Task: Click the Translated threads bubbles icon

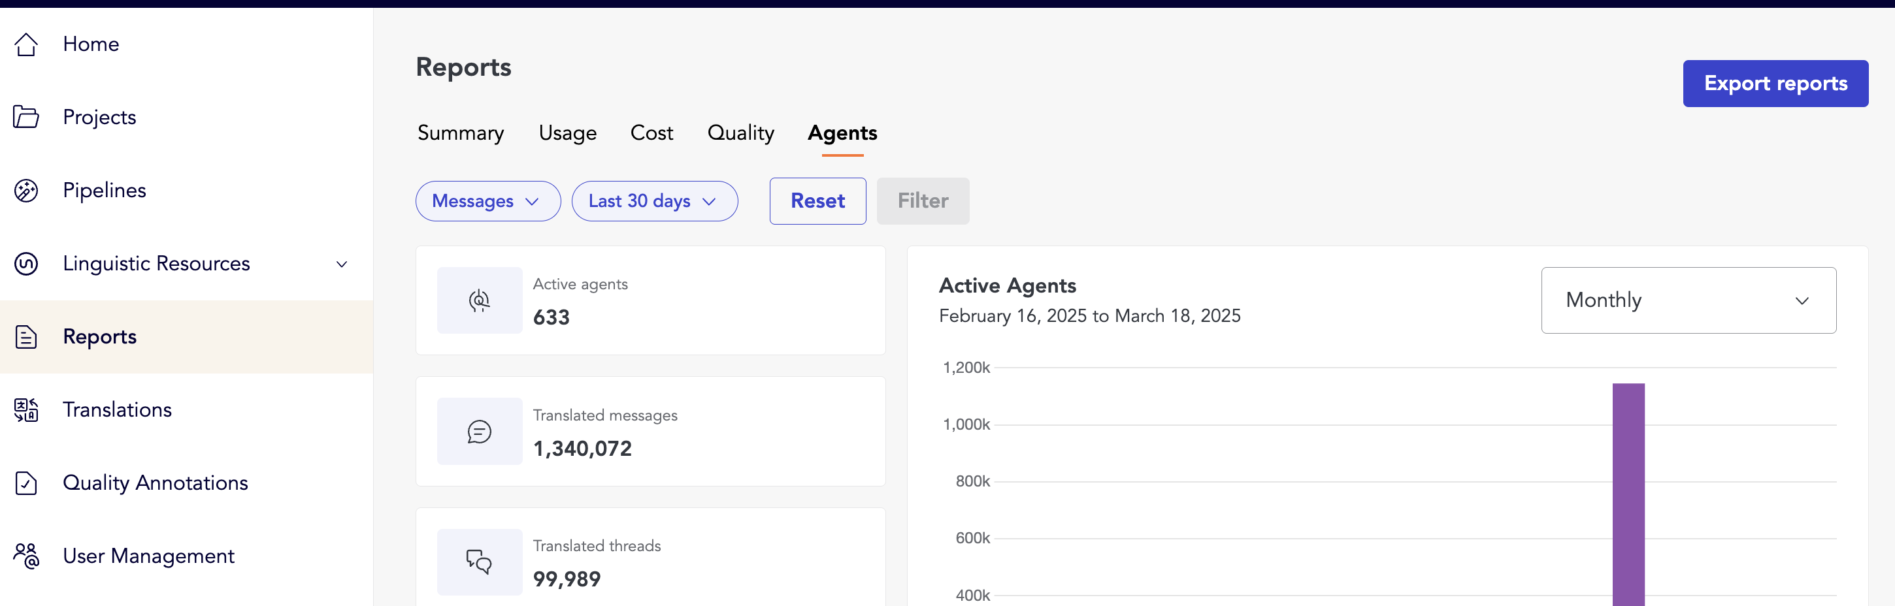Action: (480, 562)
